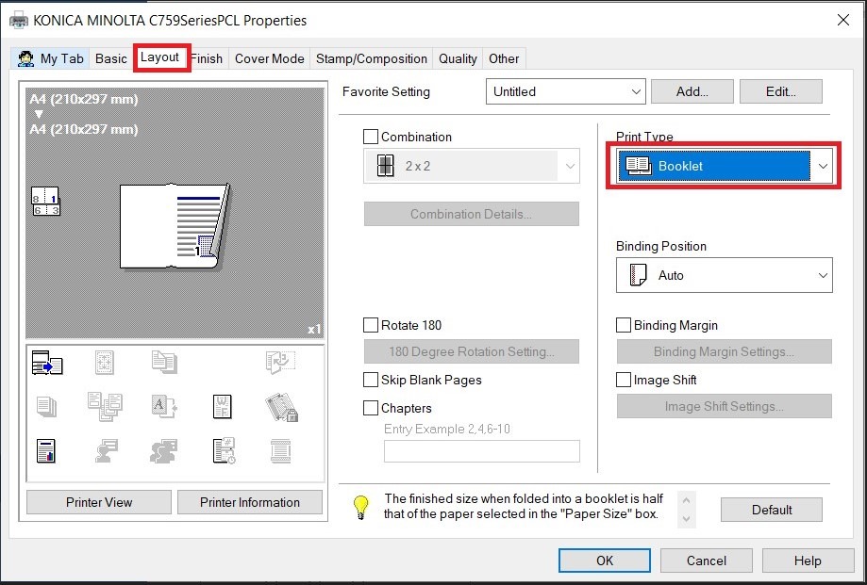The height and width of the screenshot is (585, 867).
Task: Click the yellow lightbulb hint icon
Action: pos(361,507)
